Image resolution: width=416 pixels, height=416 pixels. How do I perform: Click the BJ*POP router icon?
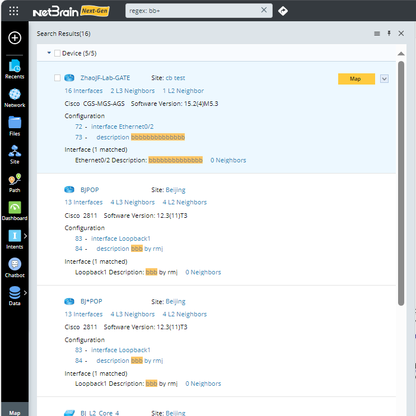[x=69, y=301]
